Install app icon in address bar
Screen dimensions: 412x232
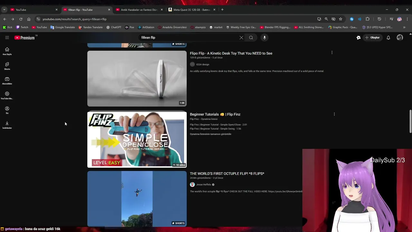click(x=319, y=19)
